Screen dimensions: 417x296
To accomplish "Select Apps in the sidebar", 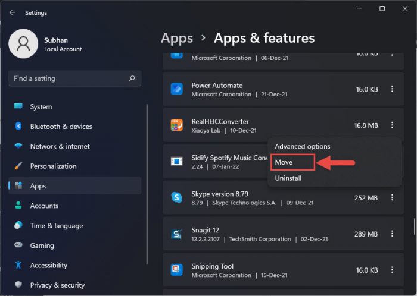I will pos(74,185).
